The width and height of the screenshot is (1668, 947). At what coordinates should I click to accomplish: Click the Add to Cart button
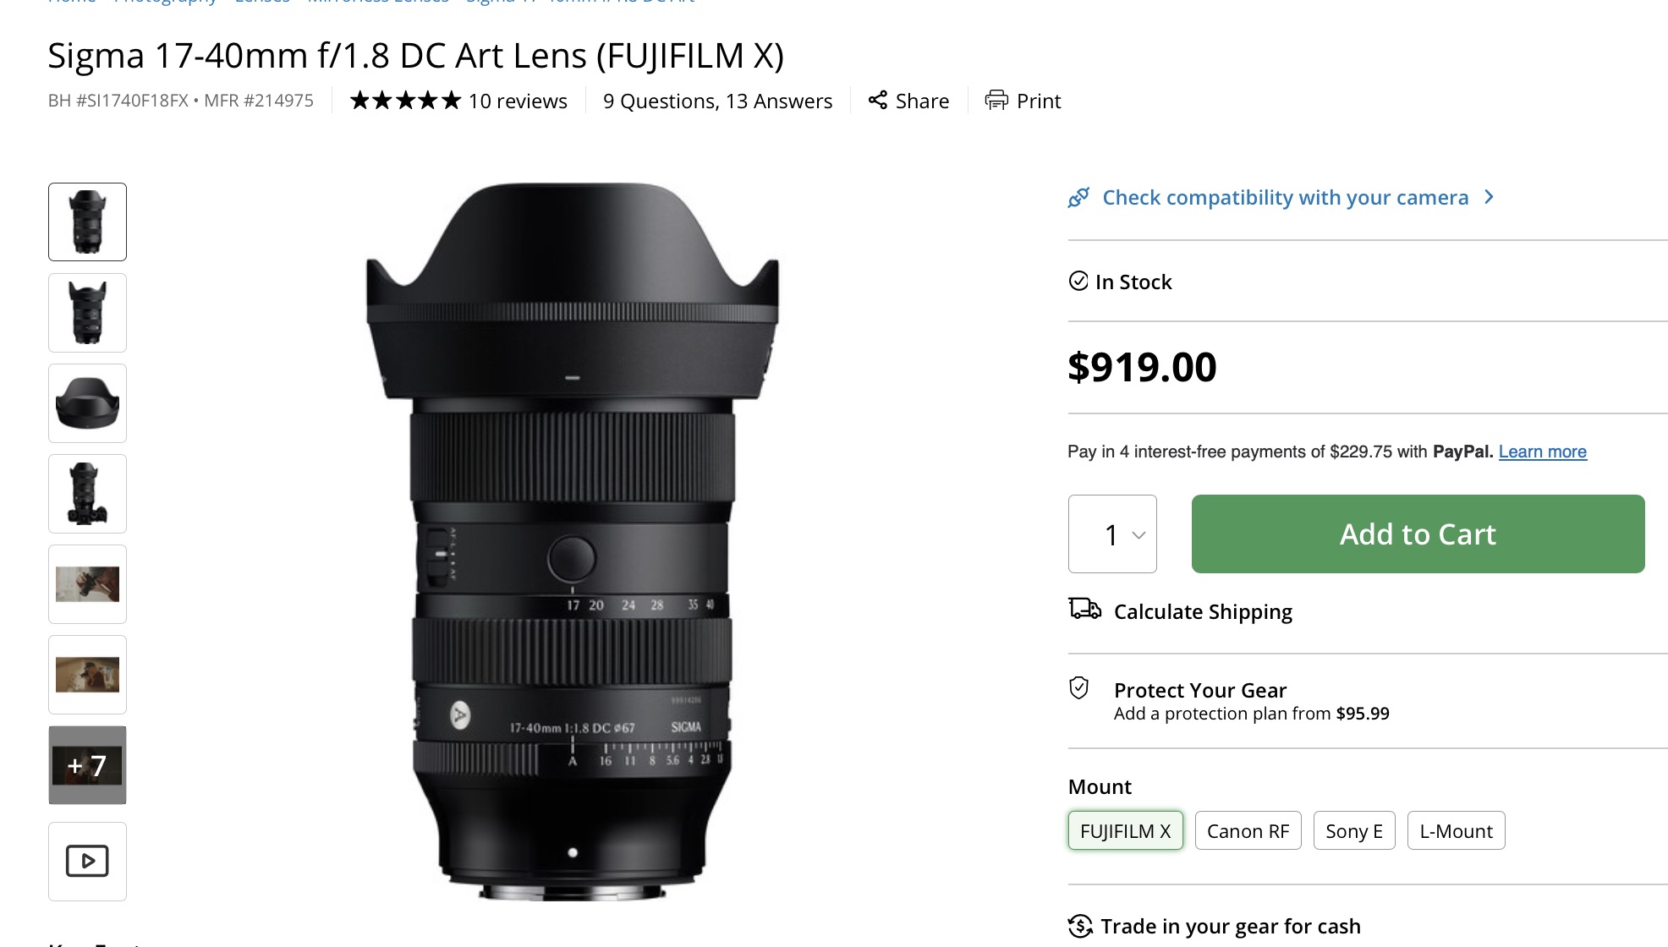coord(1418,534)
